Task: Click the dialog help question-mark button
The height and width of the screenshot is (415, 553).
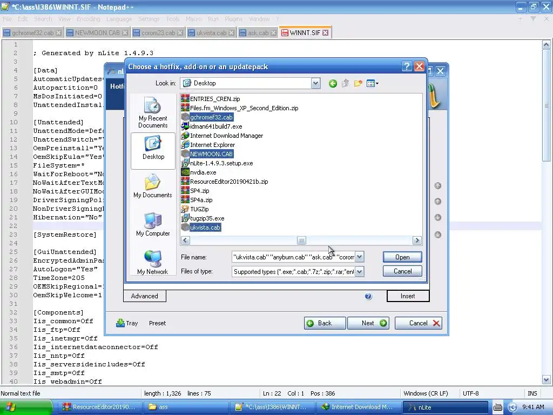Action: (x=407, y=66)
